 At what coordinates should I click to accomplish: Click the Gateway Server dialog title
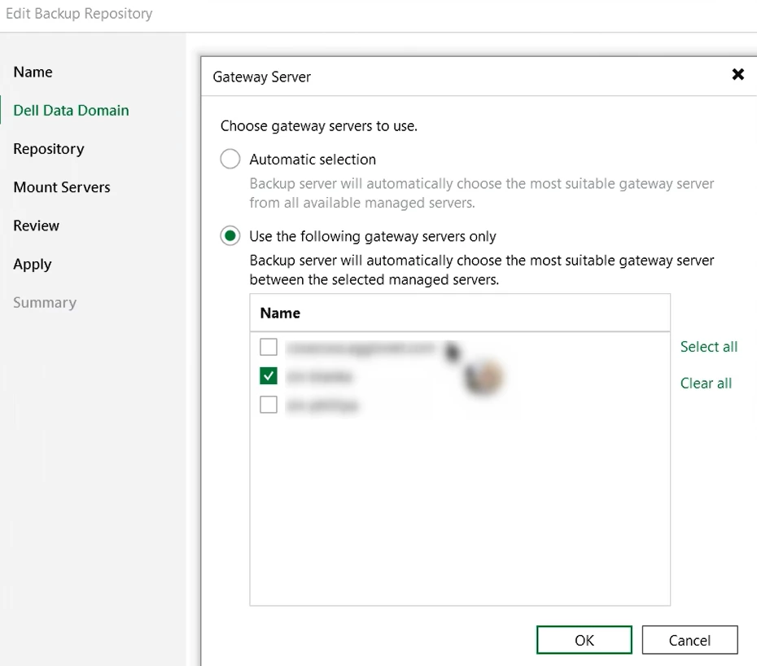click(261, 77)
